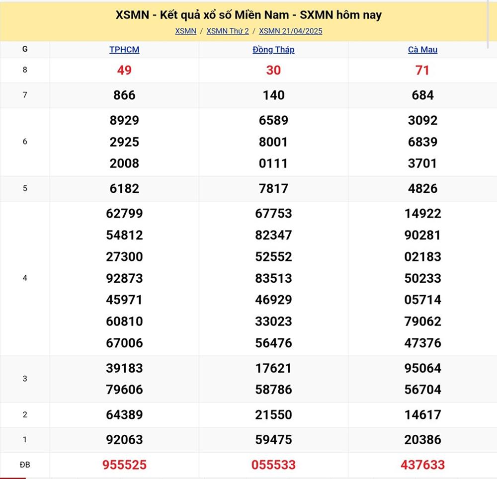Open the XSMN Thứ 2 breadcrumb link
Screen dimensions: 497x479
click(228, 31)
